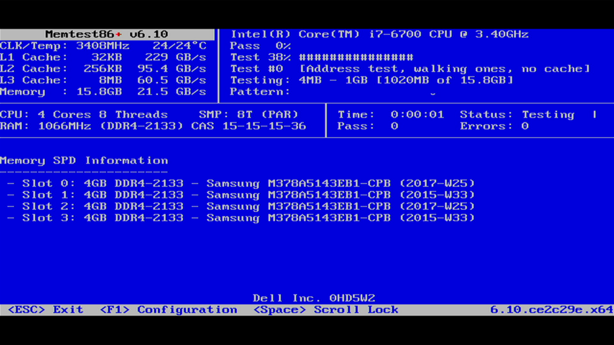
Task: Select the Slot 1 memory module row
Action: coord(241,195)
